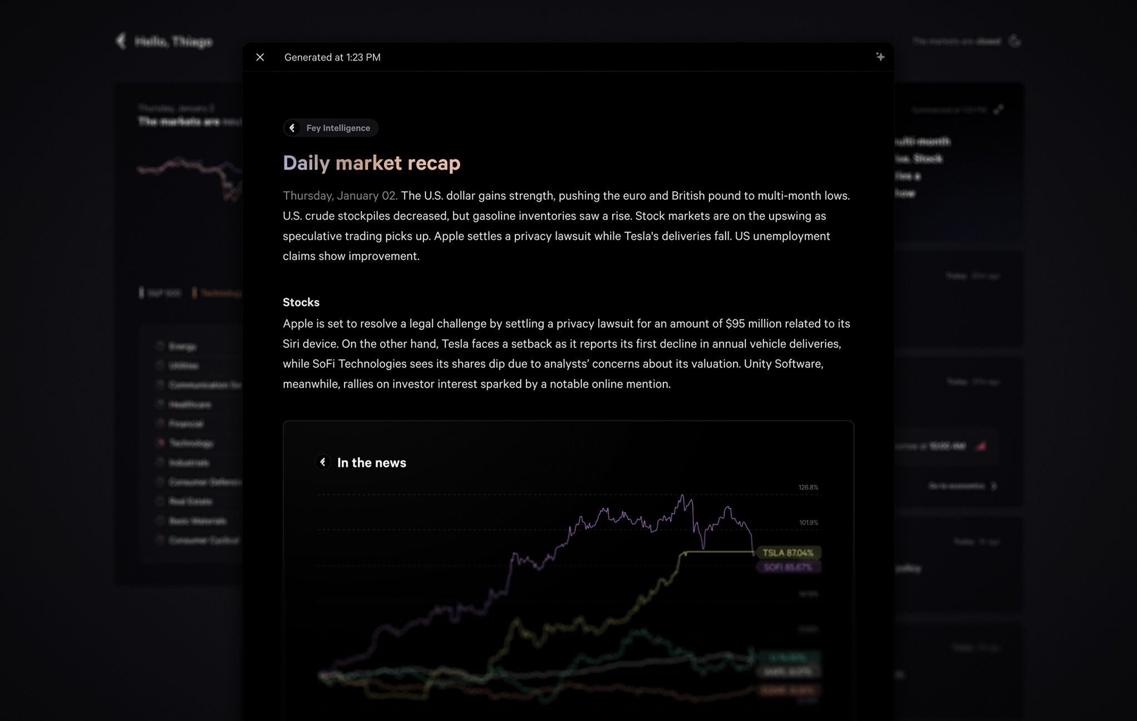1137x721 pixels.
Task: Open the Go to economics link
Action: pos(956,486)
